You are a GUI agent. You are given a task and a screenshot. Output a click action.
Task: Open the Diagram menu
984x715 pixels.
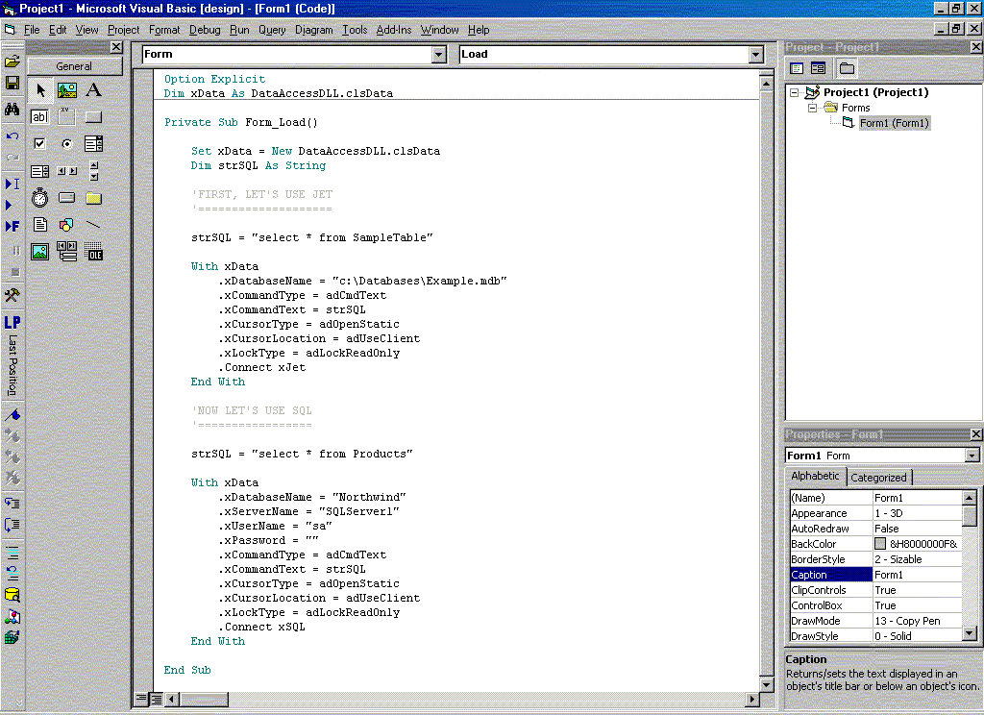pos(314,30)
